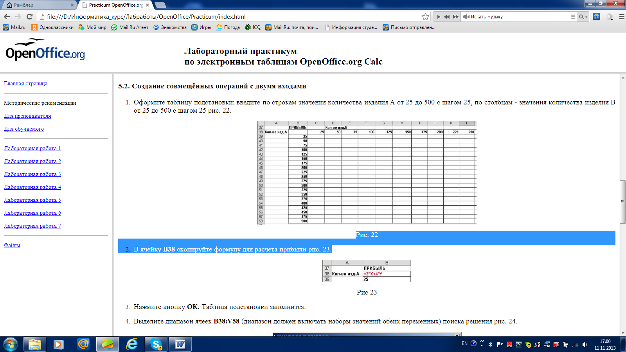Open Windows Explorer from the taskbar
Image resolution: width=626 pixels, height=352 pixels.
pos(35,345)
